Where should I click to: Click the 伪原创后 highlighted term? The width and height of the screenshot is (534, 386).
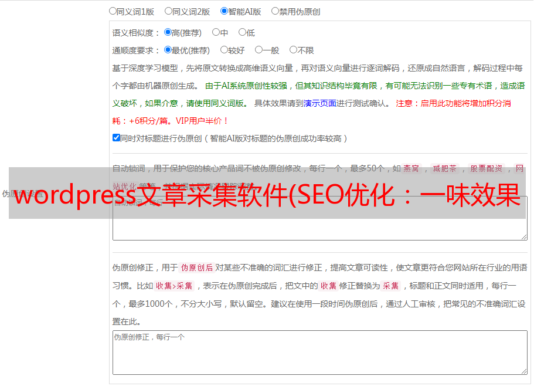(197, 268)
